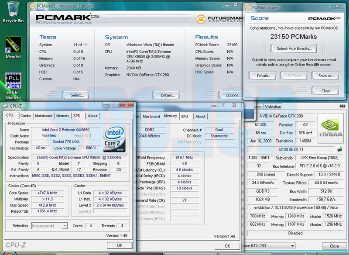
Task: Click the Package value Socket 775 LGA
Action: [66, 141]
